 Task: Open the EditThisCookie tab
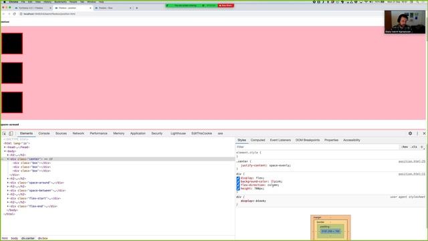coord(202,133)
